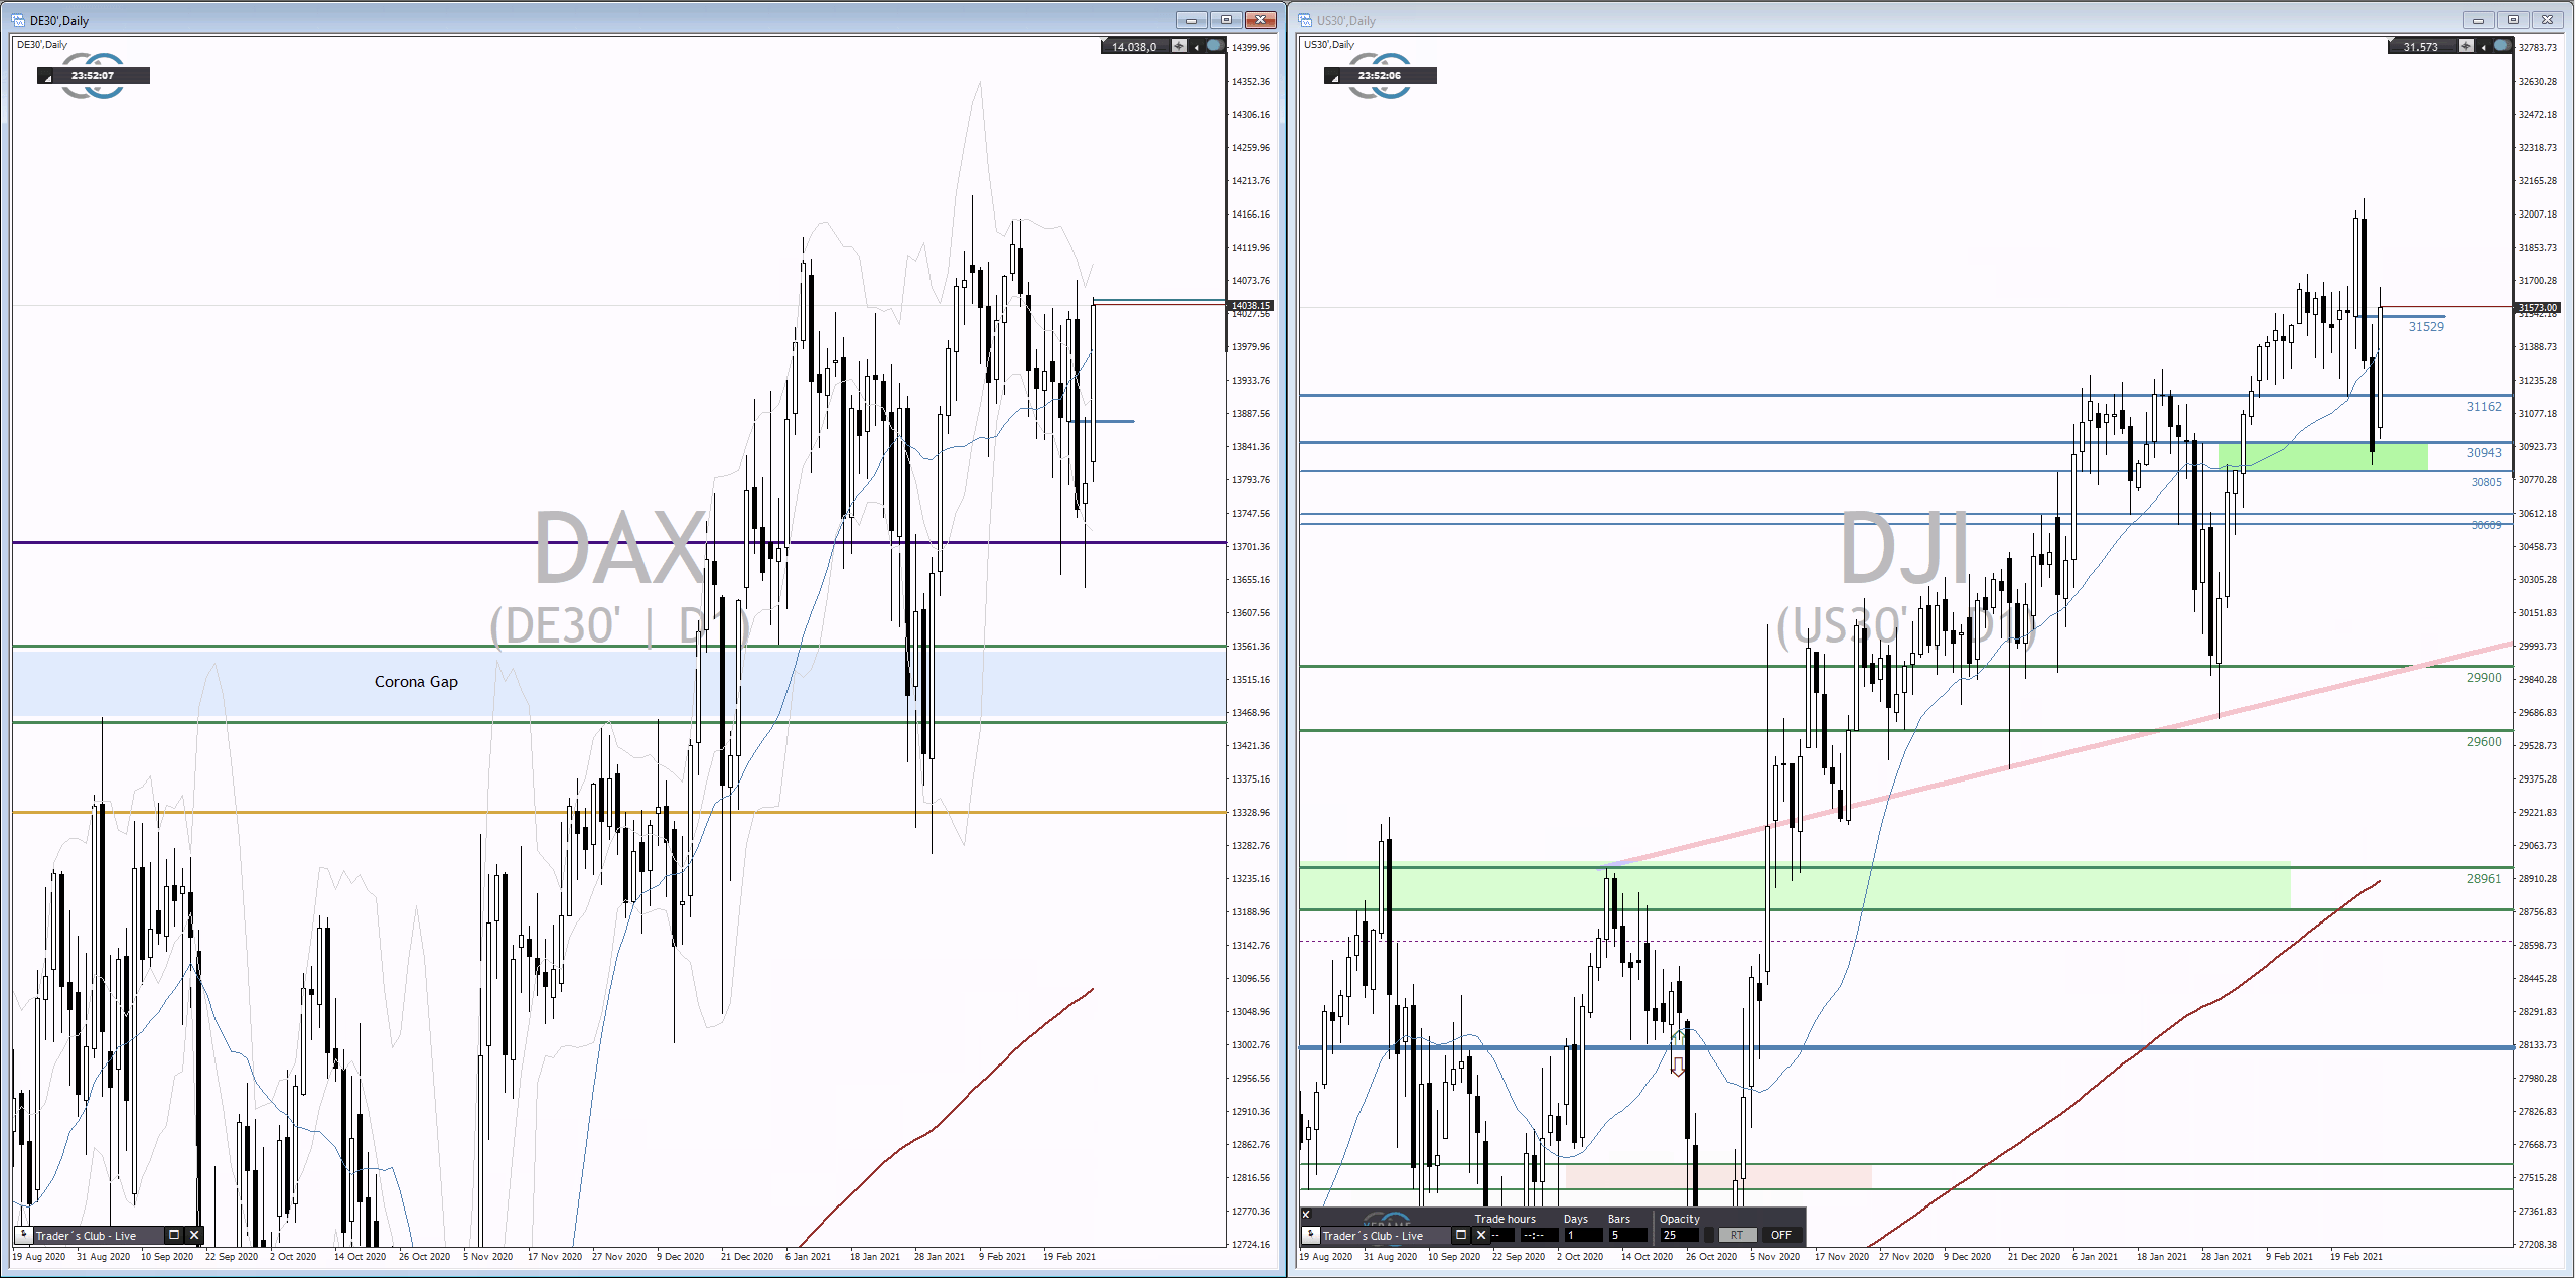Maximize the US30 Daily chart window

pyautogui.click(x=2513, y=20)
